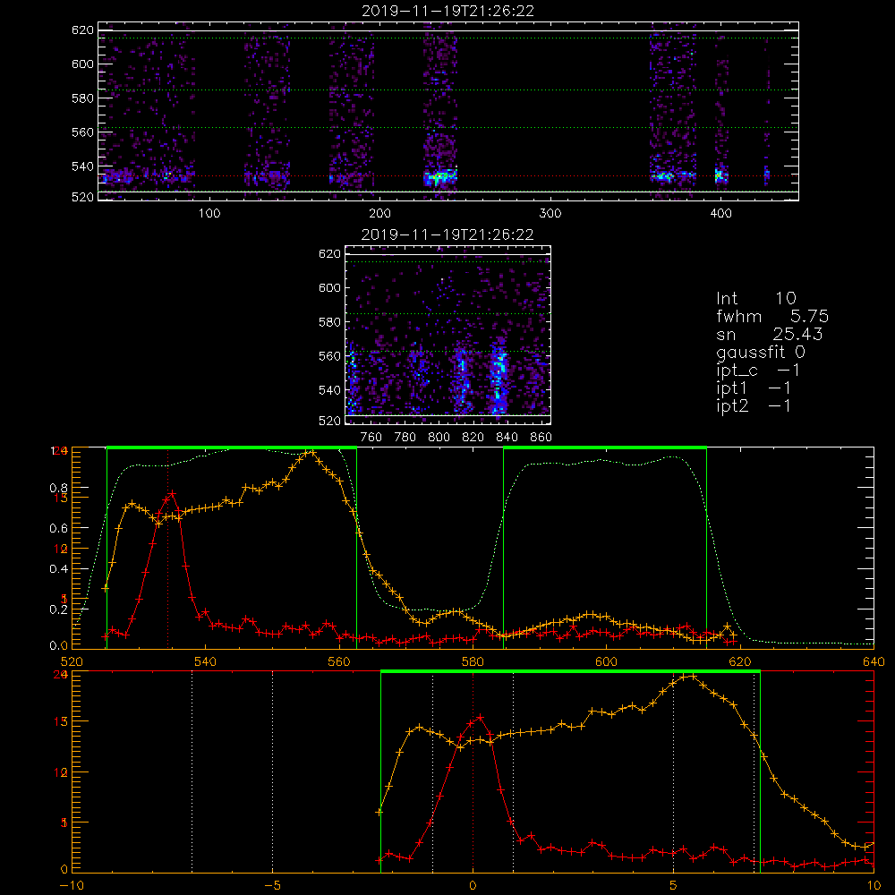Click x-axis label 100 on top spectrogram
This screenshot has height=895, width=895.
209,214
